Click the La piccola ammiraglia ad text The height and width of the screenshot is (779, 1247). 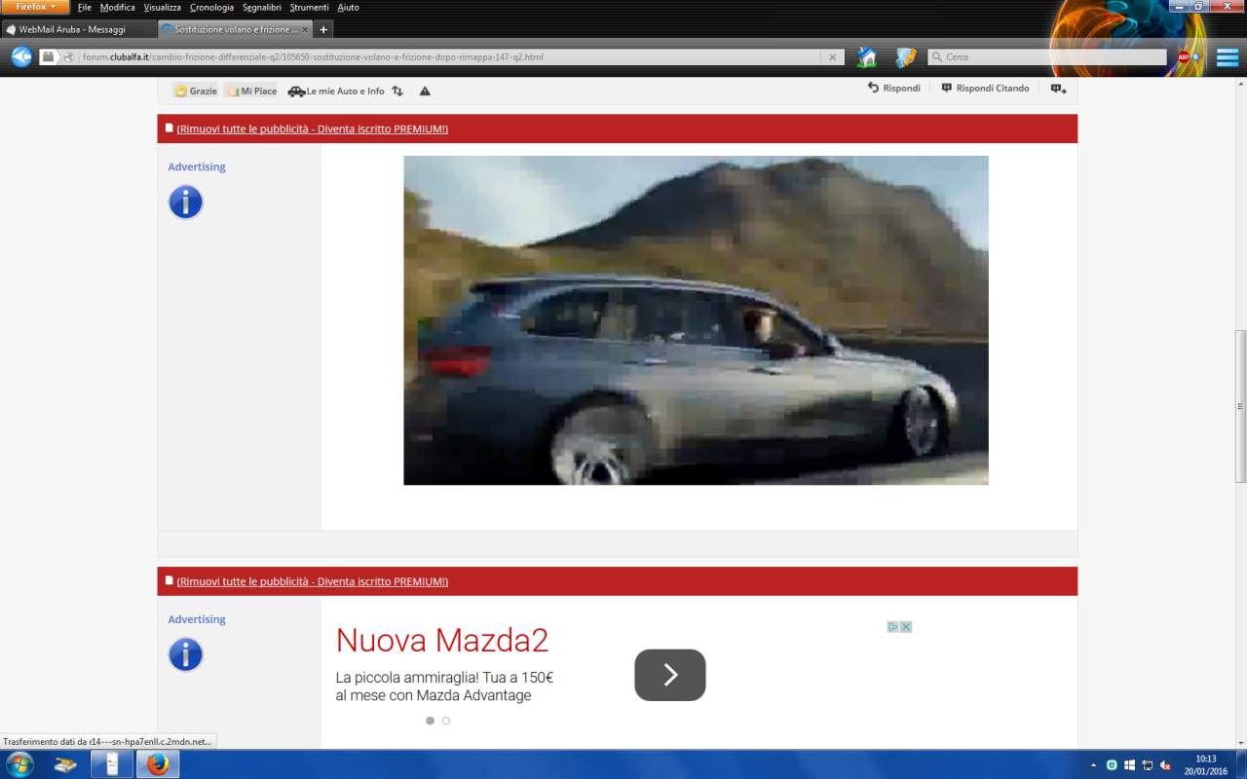coord(444,686)
